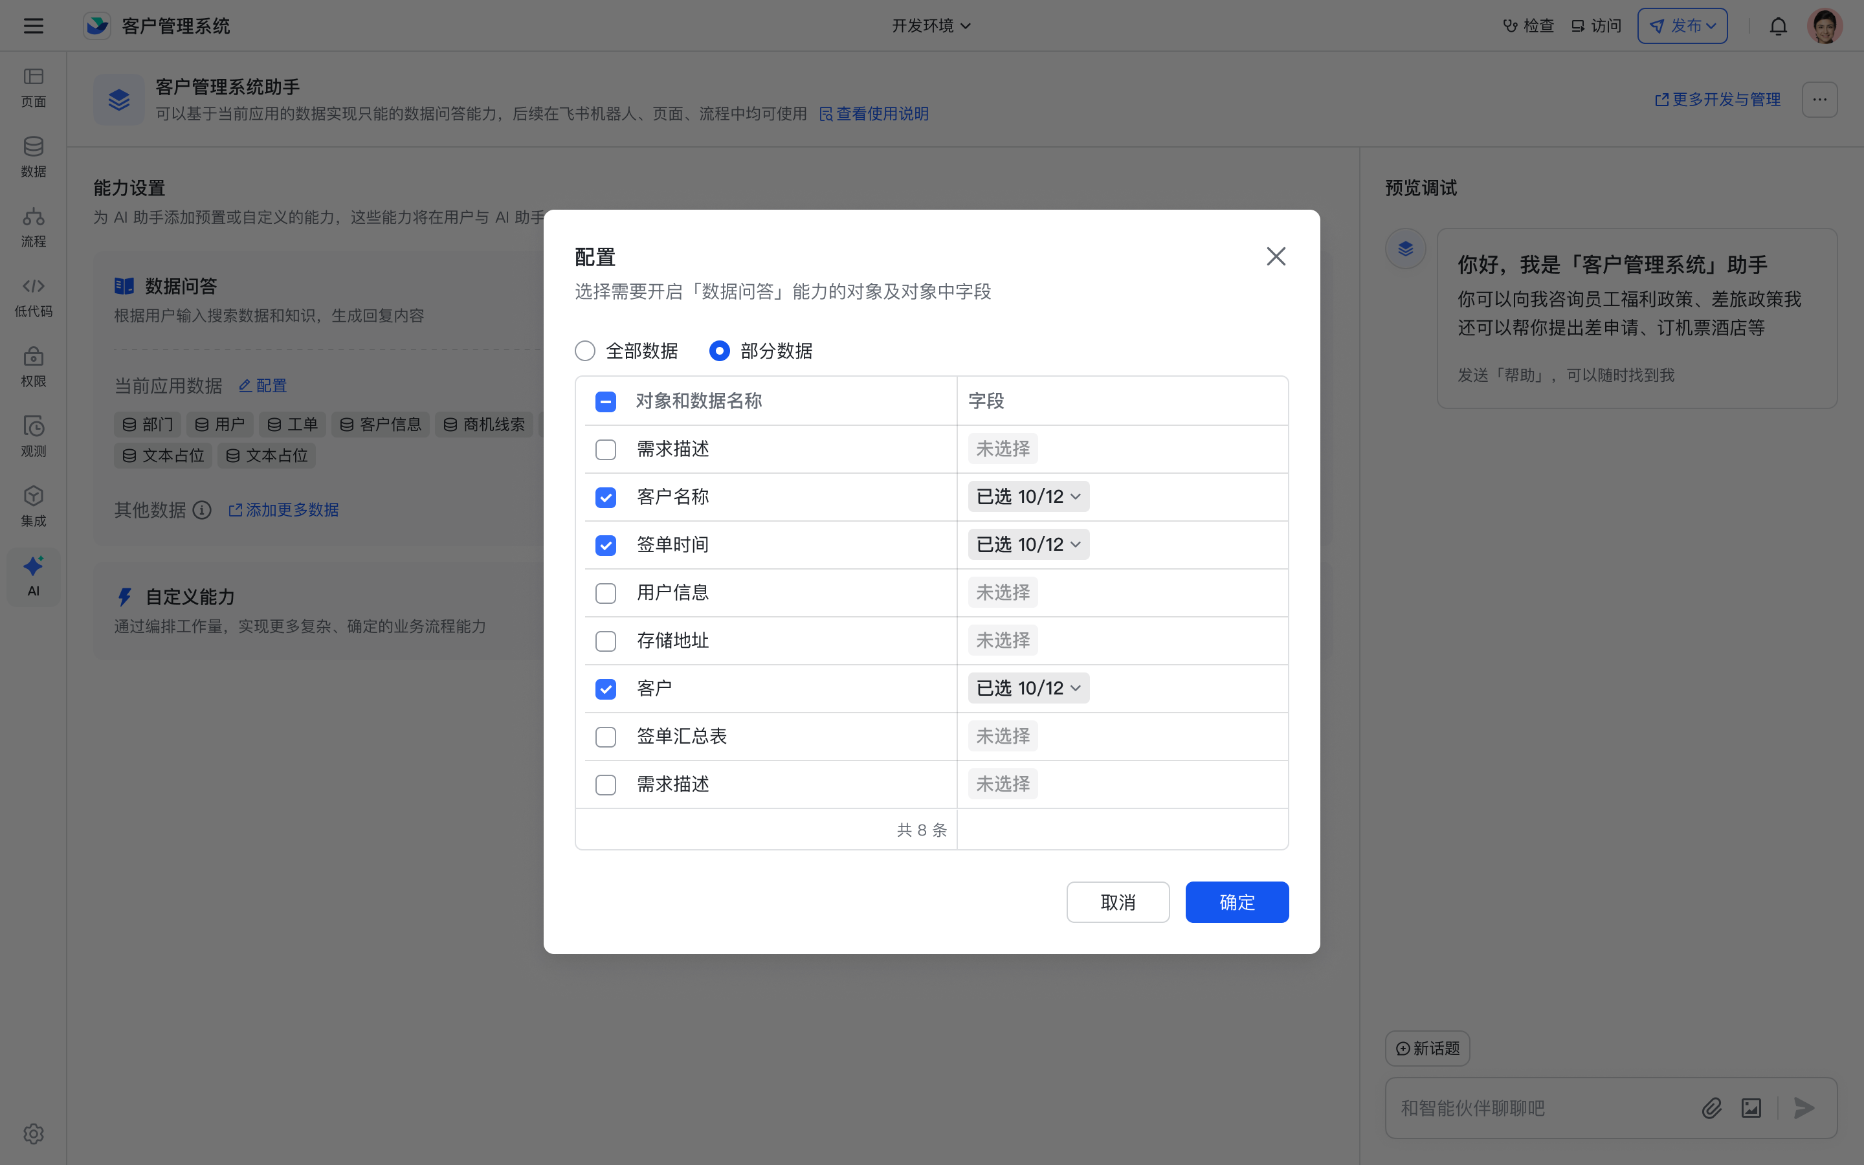This screenshot has height=1165, width=1864.
Task: Open the hamburger menu icon
Action: tap(33, 25)
